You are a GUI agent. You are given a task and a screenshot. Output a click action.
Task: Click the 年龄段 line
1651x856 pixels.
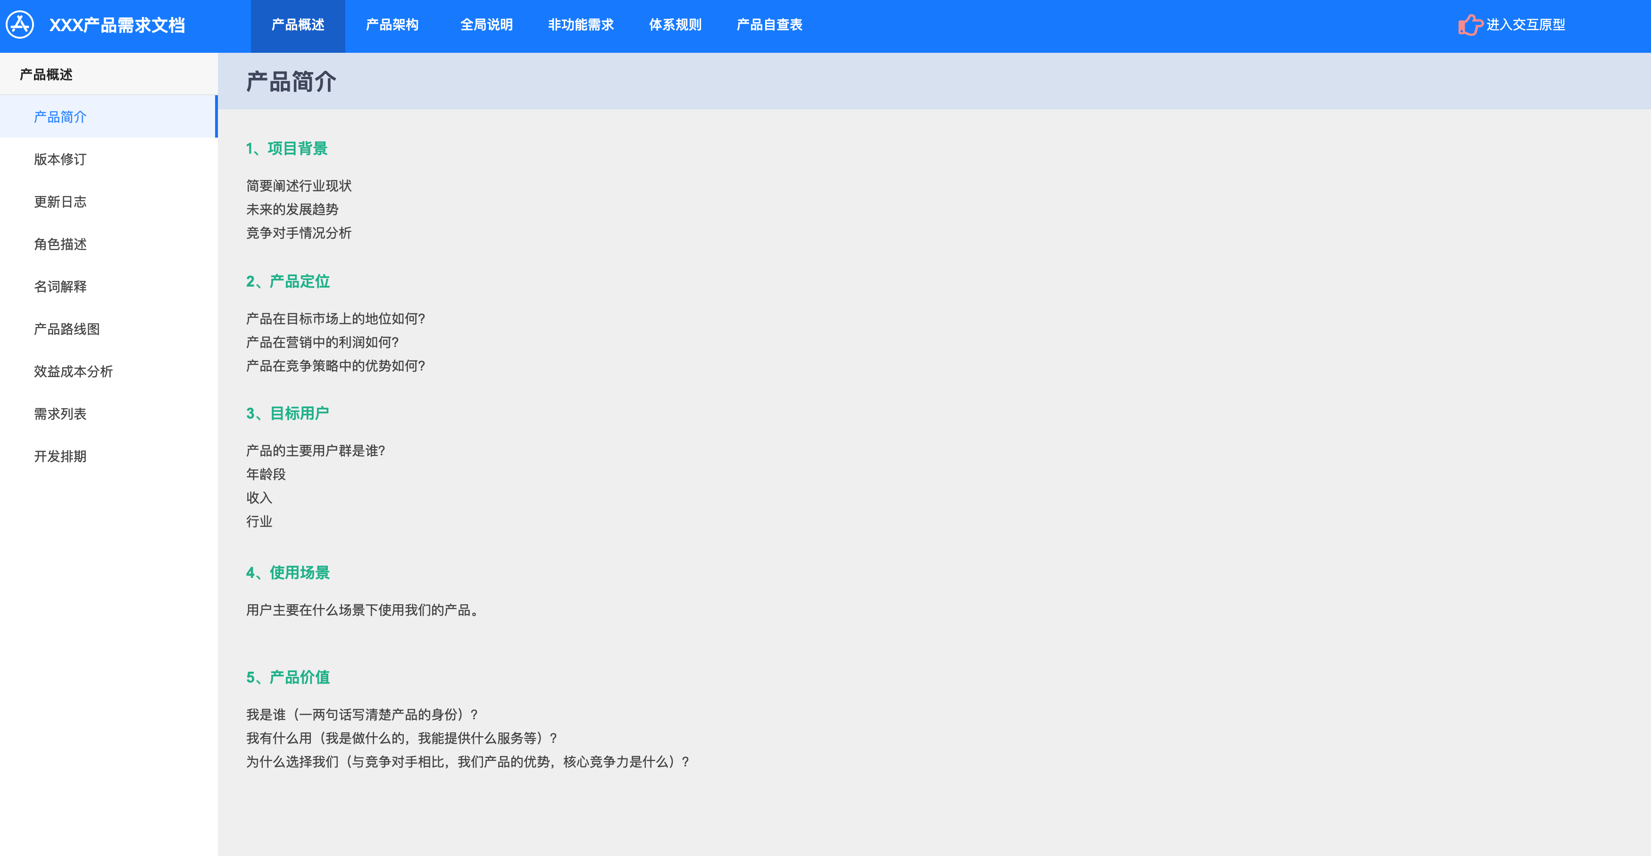[266, 474]
